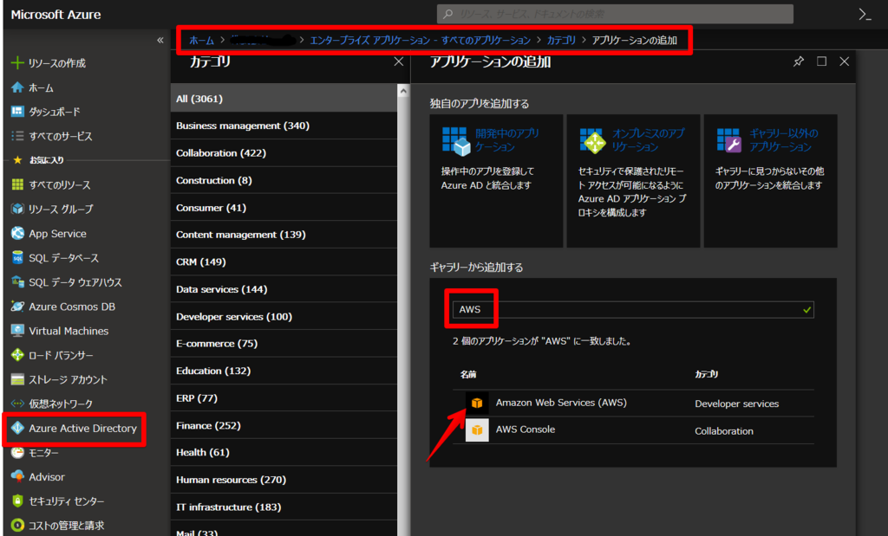Click the plus icon for リソースの作成
The image size is (888, 536).
(17, 62)
